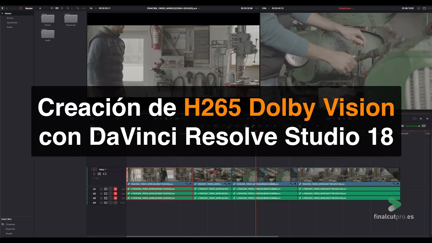Unmute audio track A1
The height and width of the screenshot is (243, 432).
click(x=115, y=189)
